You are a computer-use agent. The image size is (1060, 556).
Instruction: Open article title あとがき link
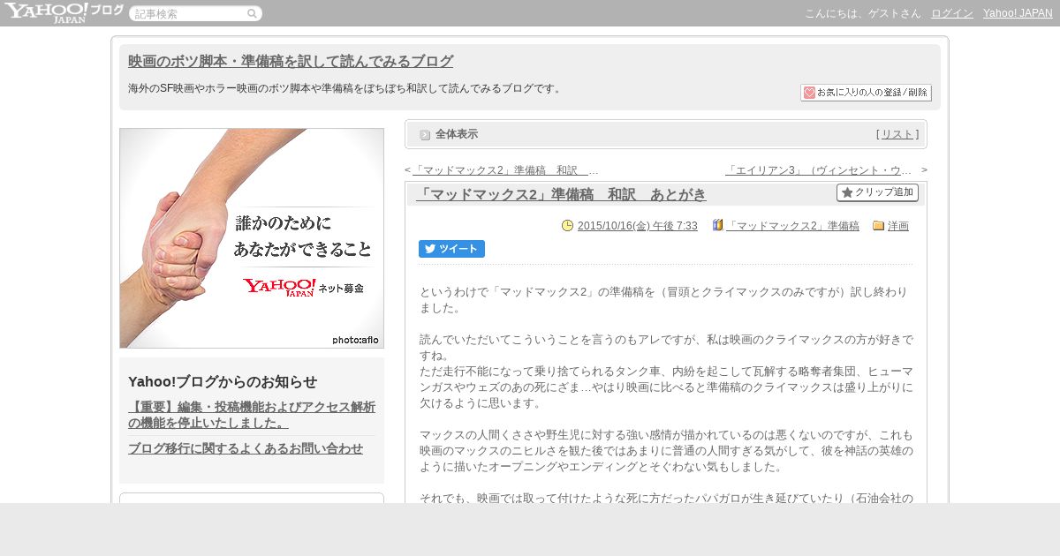tap(561, 194)
